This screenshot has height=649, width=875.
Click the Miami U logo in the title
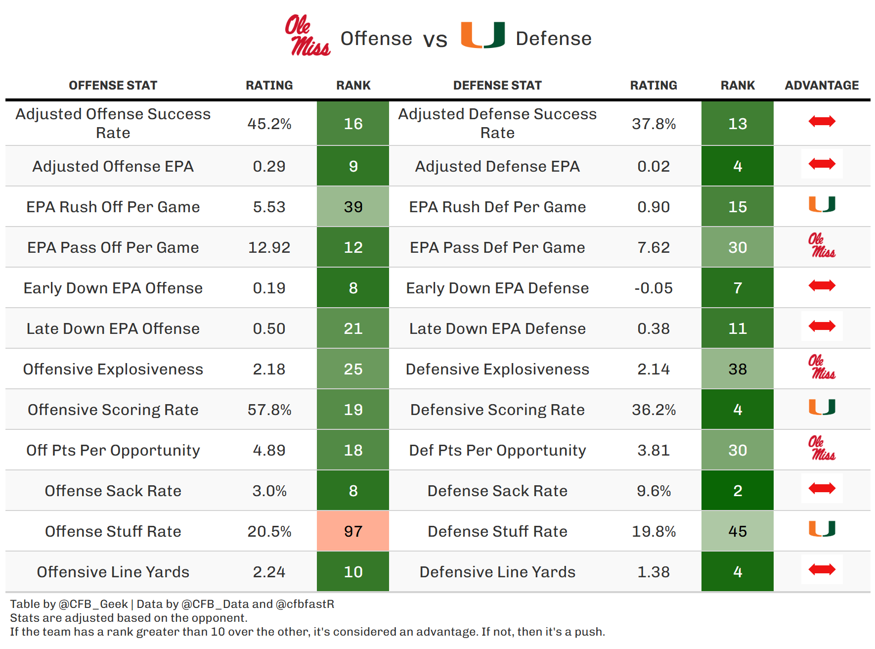(x=482, y=35)
